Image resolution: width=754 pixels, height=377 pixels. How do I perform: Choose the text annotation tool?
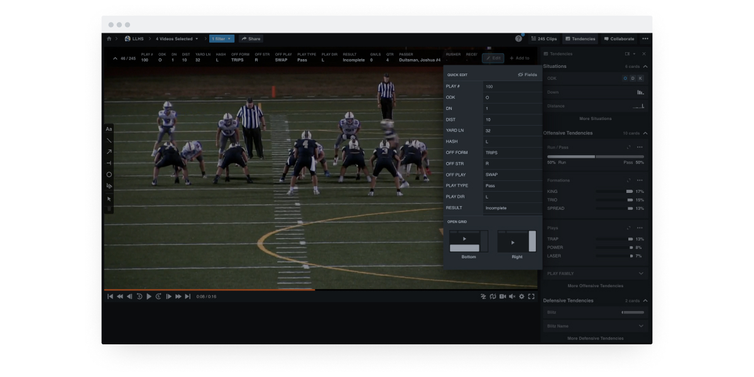click(109, 129)
